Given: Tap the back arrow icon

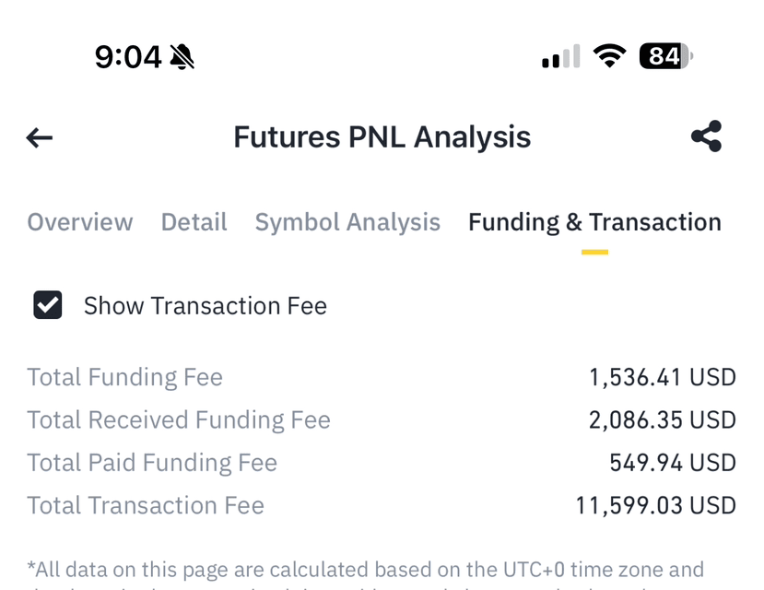Looking at the screenshot, I should coord(39,137).
